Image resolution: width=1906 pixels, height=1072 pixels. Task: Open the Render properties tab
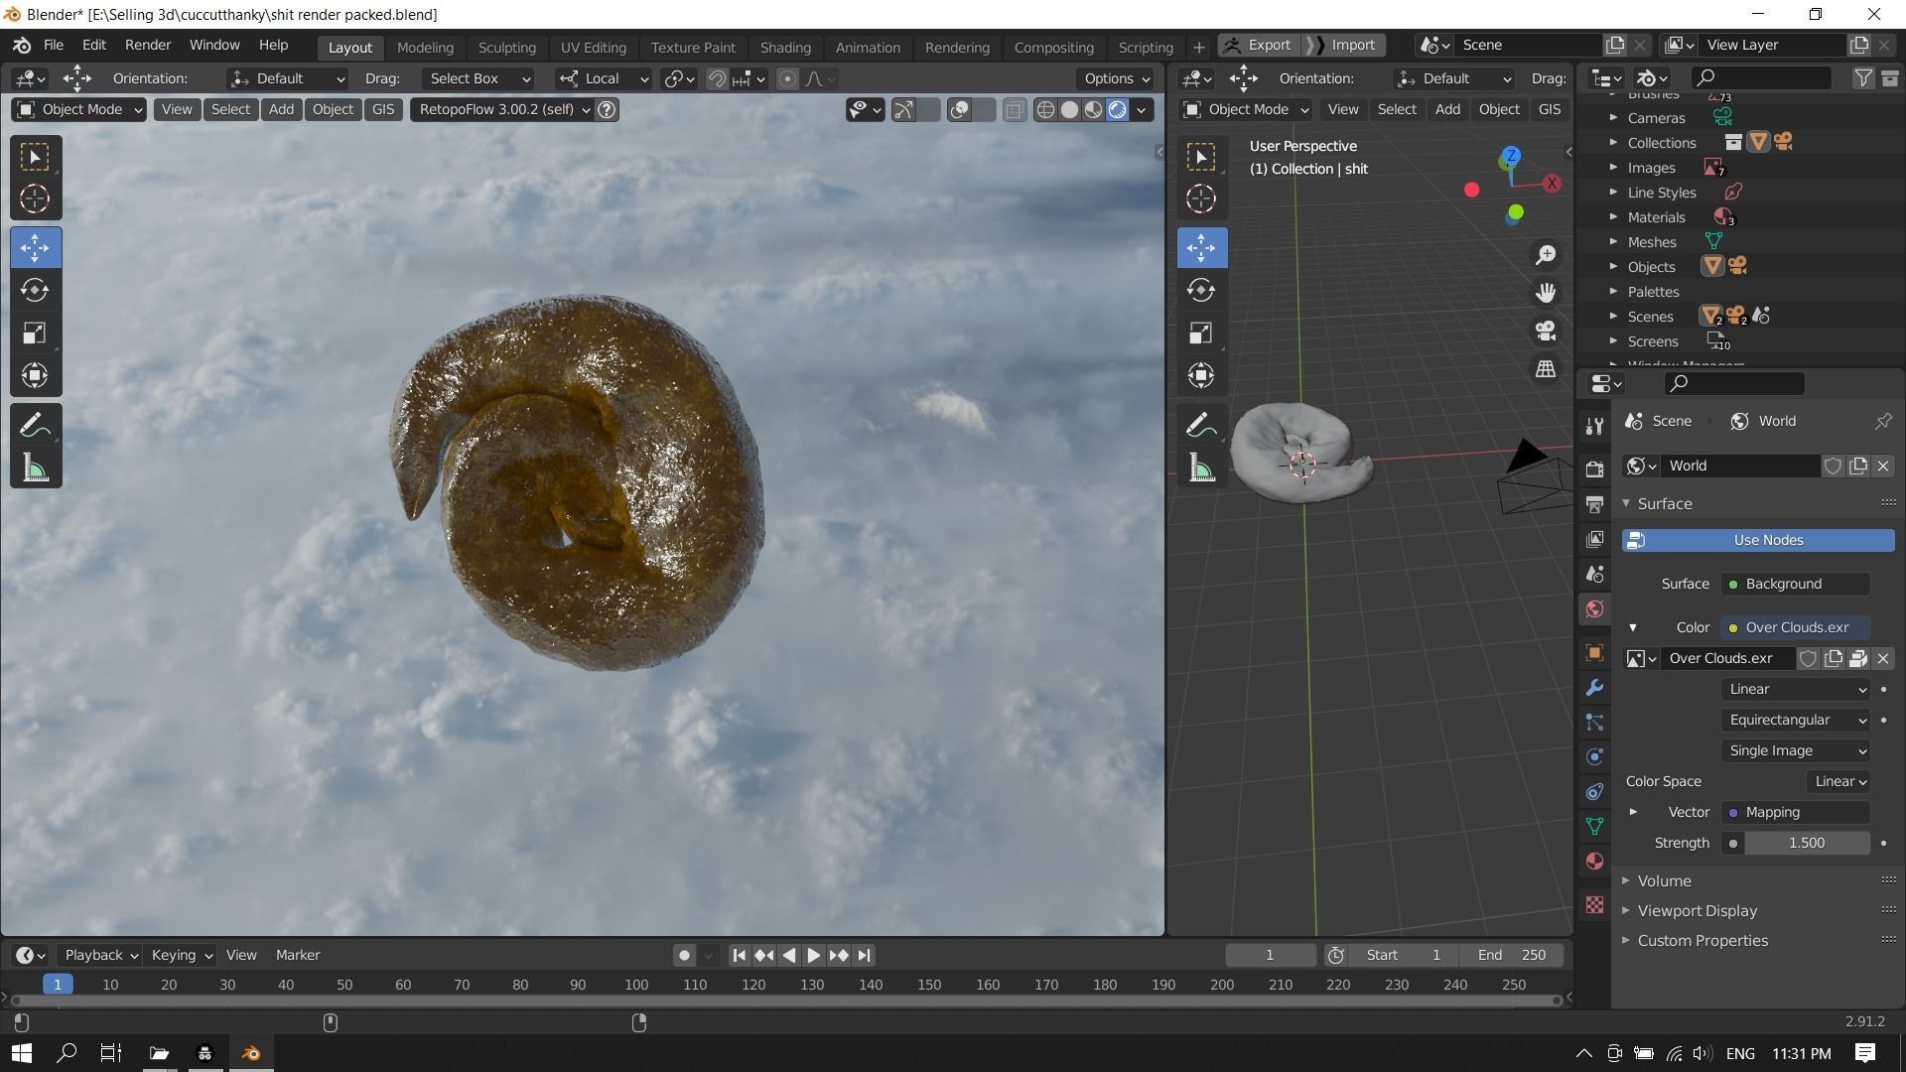[1594, 469]
